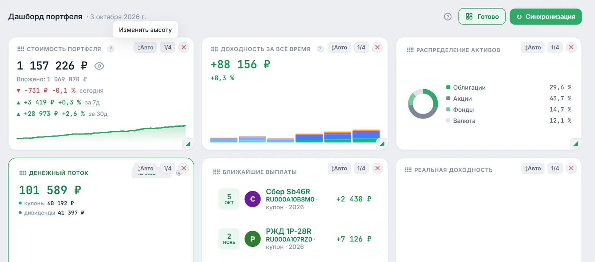The image size is (595, 262).
Task: Click drag handle icon of Доходность за всё время
Action: pos(214,49)
